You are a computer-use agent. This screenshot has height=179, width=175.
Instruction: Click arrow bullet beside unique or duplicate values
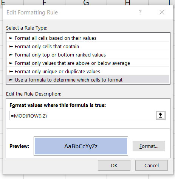[11, 71]
